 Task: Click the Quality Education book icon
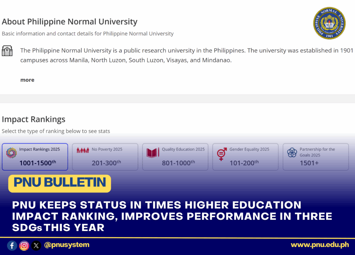153,153
